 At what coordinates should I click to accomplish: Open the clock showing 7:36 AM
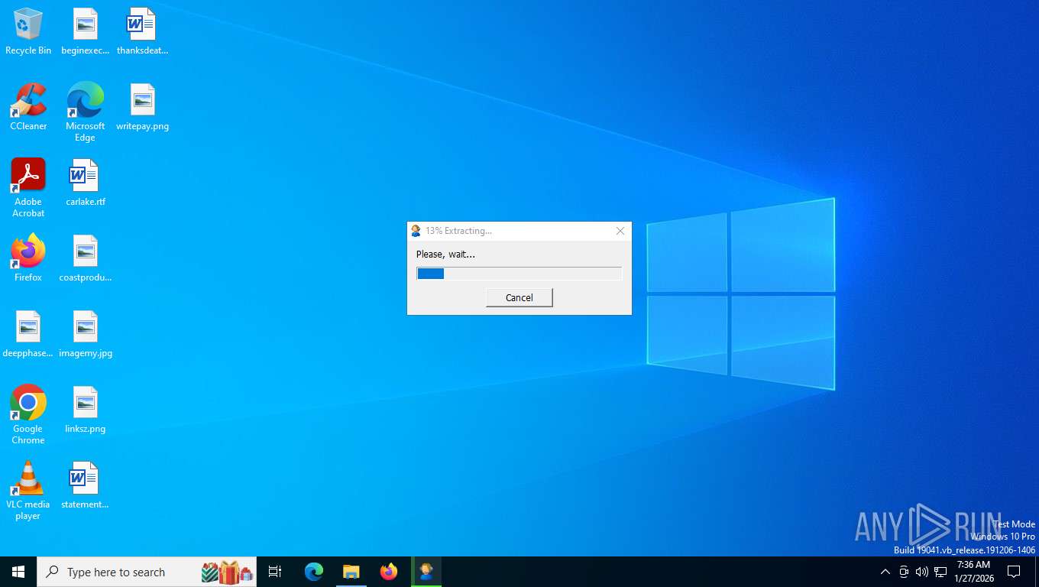(973, 572)
